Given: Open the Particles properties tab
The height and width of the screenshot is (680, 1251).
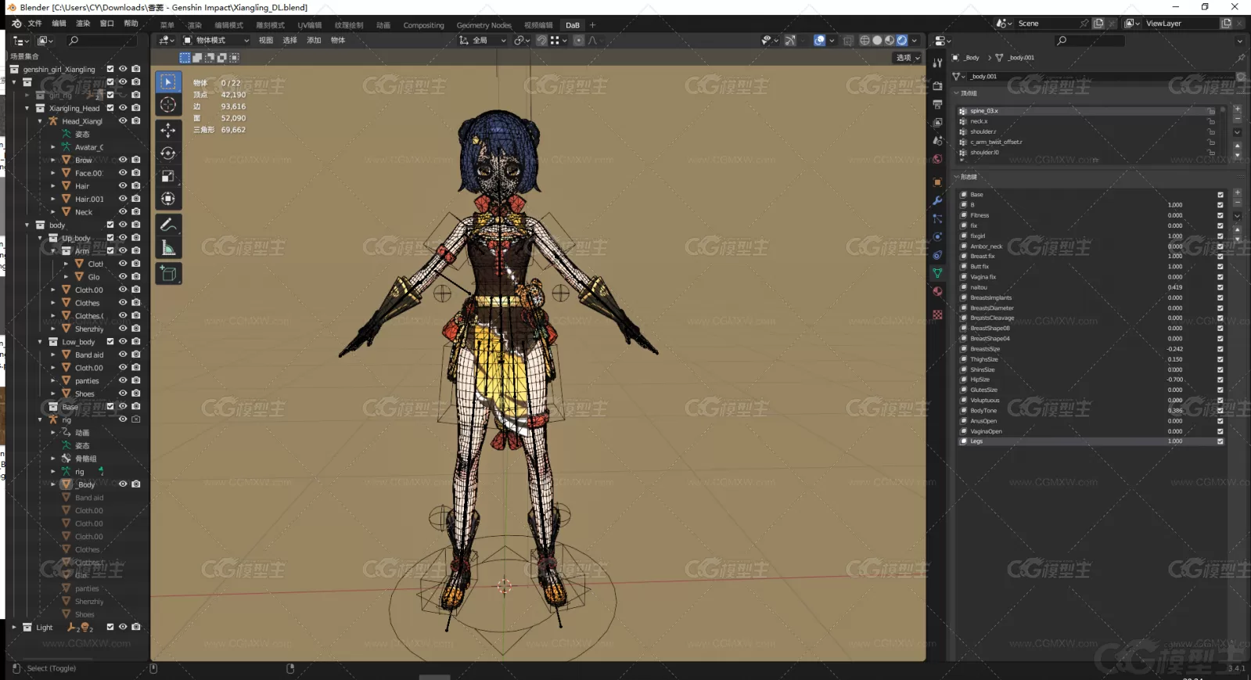Looking at the screenshot, I should tap(937, 219).
